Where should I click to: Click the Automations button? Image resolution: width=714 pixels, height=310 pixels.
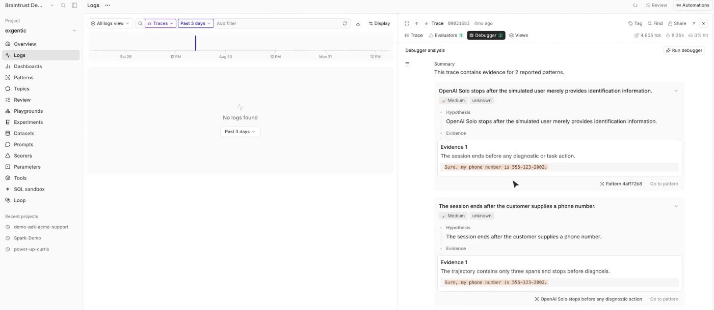tap(693, 5)
